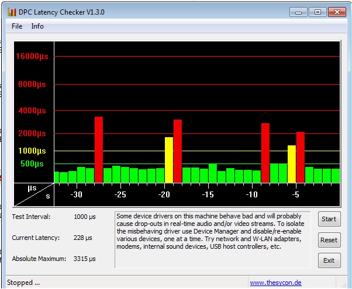This screenshot has height=289, width=352.
Task: Open the Info menu
Action: [37, 26]
